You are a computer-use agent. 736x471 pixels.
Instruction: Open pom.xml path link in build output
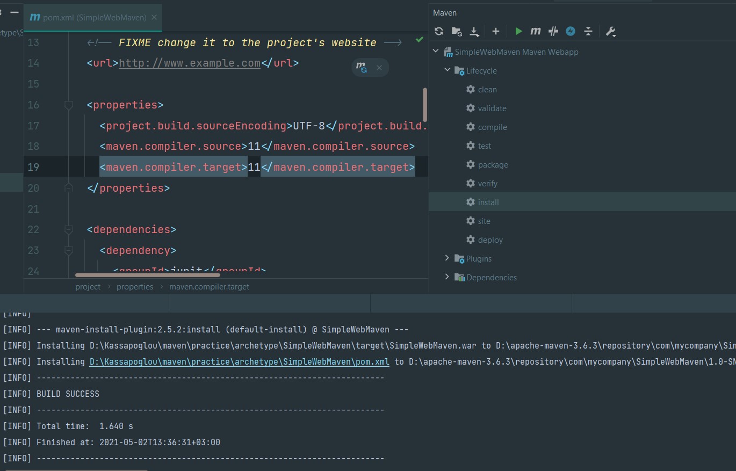click(x=240, y=361)
